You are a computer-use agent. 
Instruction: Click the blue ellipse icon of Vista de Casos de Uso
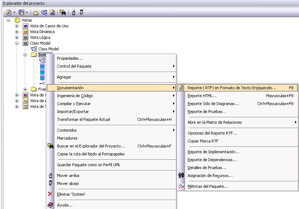[x=25, y=26]
